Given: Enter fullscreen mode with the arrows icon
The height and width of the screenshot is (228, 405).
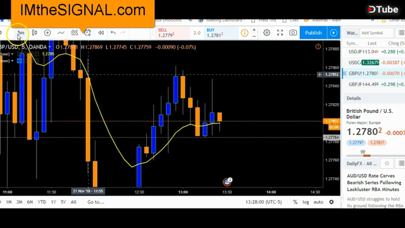Looking at the screenshot, I should click(x=280, y=33).
